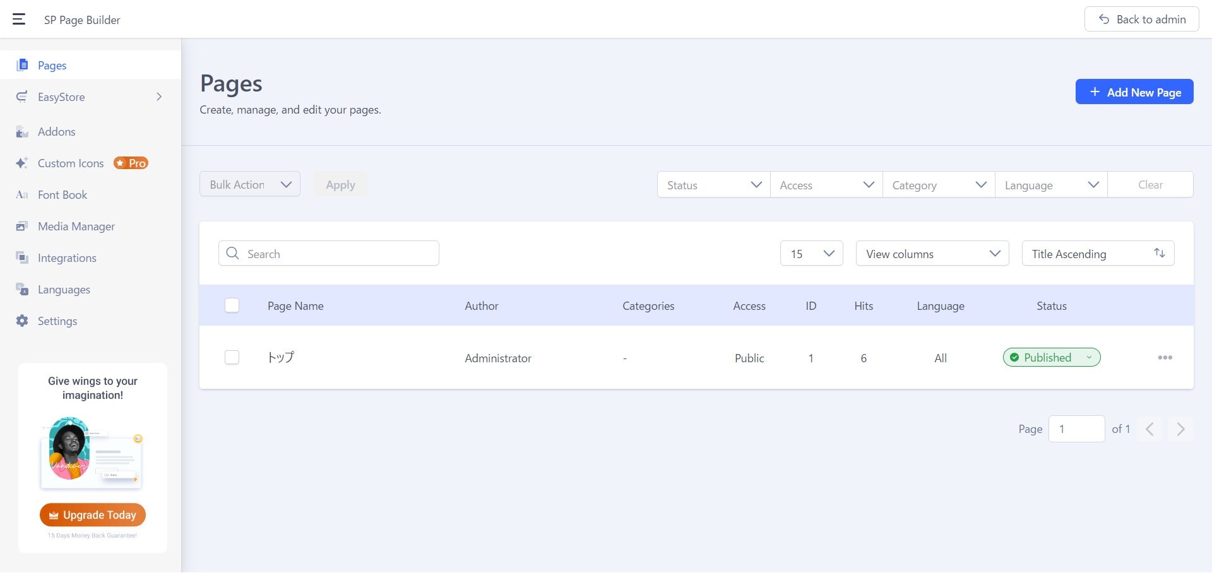Open the Integrations section

[x=66, y=257]
